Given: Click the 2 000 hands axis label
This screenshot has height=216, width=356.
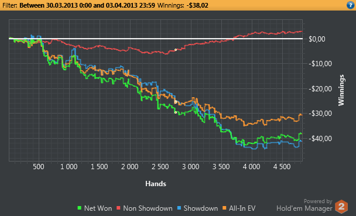Looking at the screenshot, I should coord(129,167).
